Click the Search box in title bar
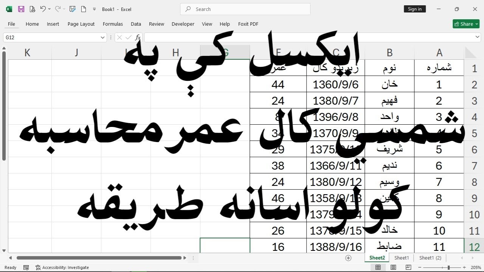Image resolution: width=484 pixels, height=272 pixels. [x=245, y=9]
